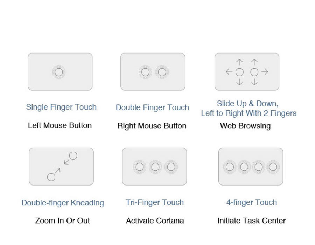Screen dimensions: 315x245
Task: Click the "Web Browsing" label
Action: pyautogui.click(x=245, y=126)
